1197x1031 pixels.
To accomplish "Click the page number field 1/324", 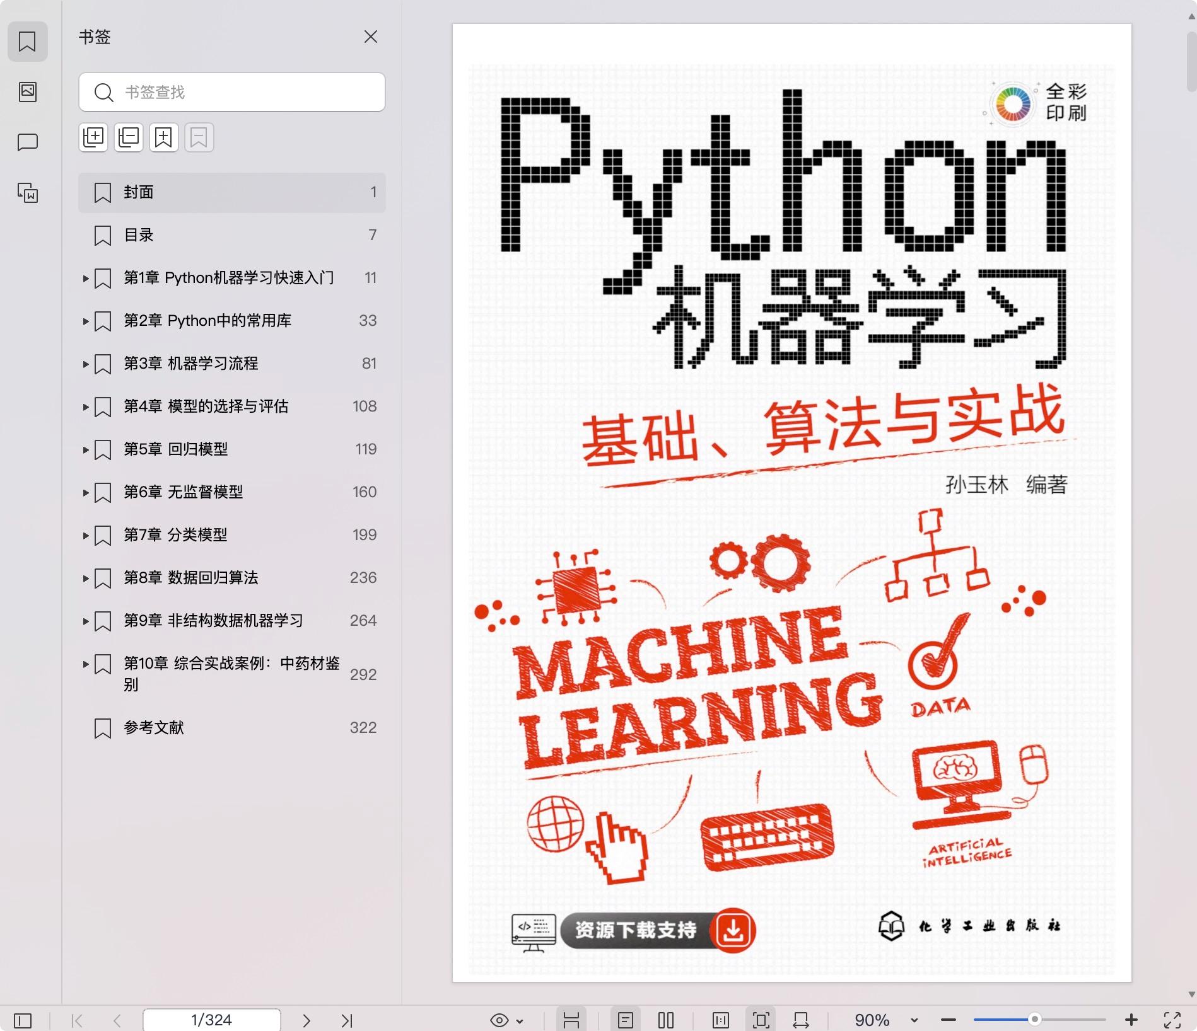I will coord(212,1020).
